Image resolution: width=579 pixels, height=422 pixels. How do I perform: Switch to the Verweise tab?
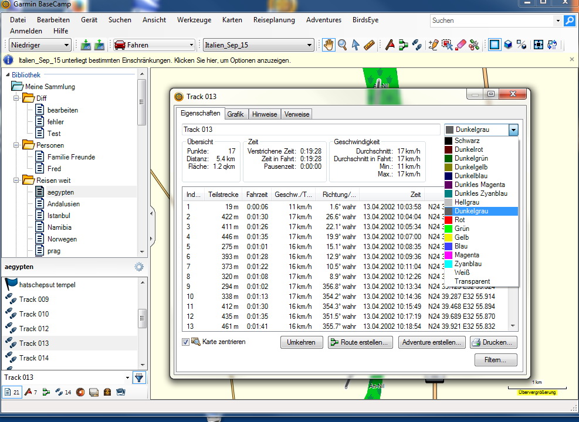point(297,114)
